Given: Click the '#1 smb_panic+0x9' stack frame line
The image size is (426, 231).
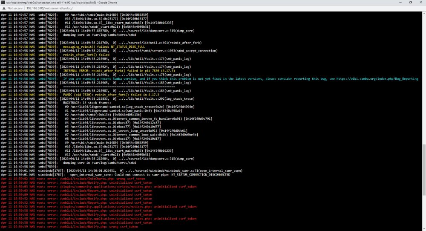Looking at the screenshot, I should tap(92, 111).
